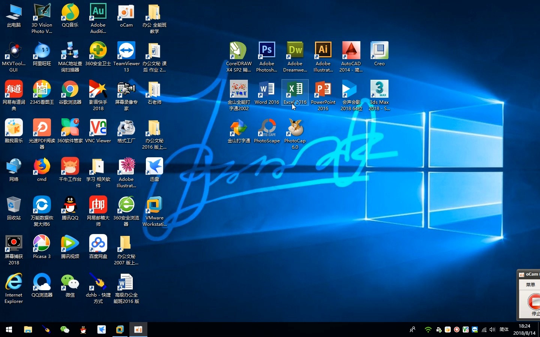Select the 石老师 folder icon
The width and height of the screenshot is (540, 337).
point(154,93)
